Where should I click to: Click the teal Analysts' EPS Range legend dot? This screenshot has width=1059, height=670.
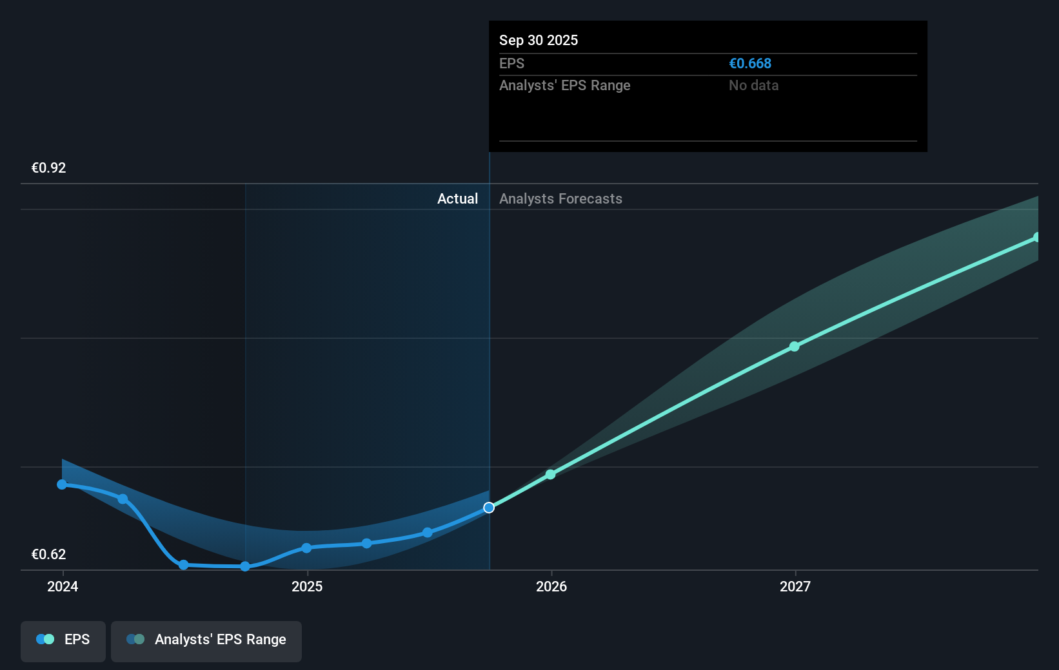click(x=136, y=639)
